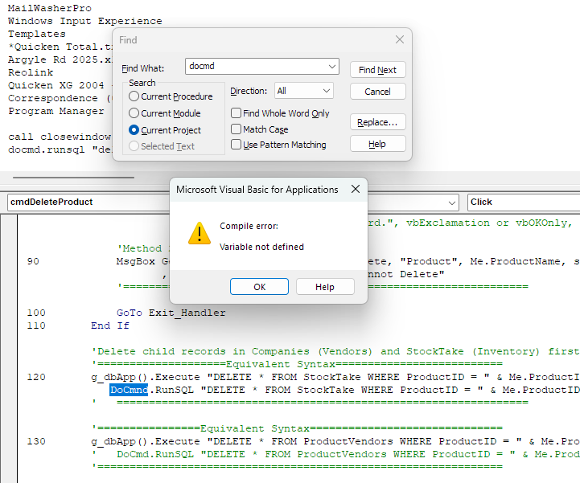Viewport: 580px width, 483px height.
Task: Click the horizontal scrollbar of upper pane
Action: click(73, 178)
